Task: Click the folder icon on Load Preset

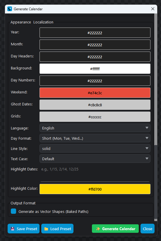Action: [x=46, y=229]
